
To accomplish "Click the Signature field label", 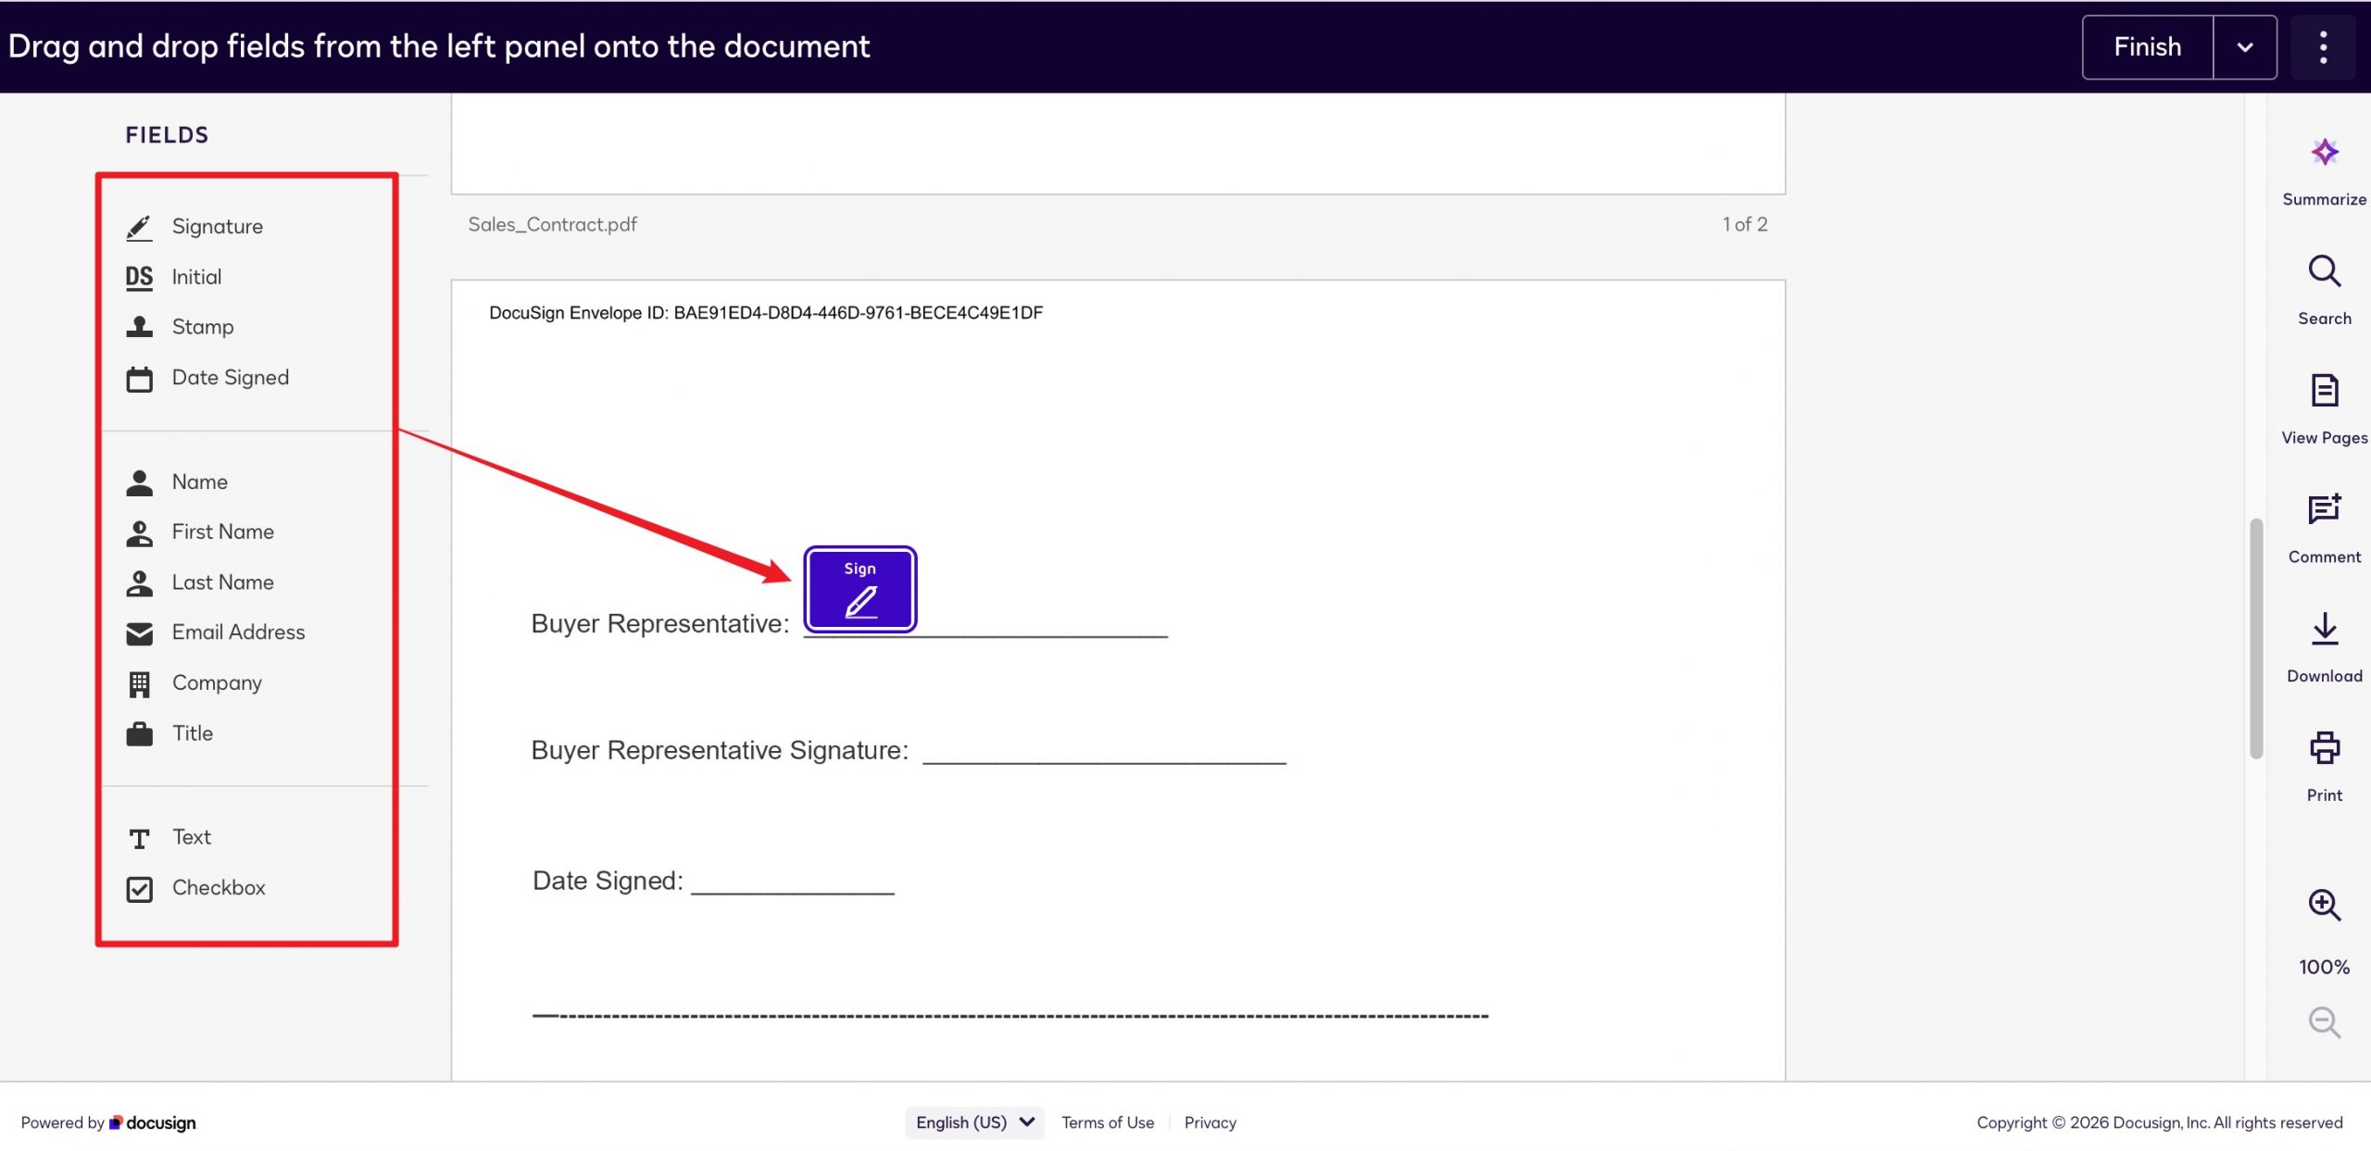I will pyautogui.click(x=218, y=227).
